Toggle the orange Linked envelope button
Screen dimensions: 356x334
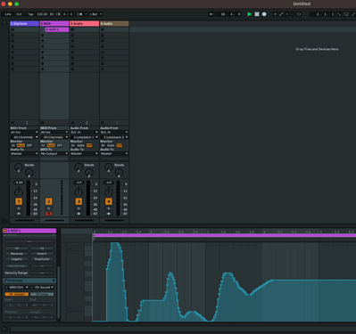coord(17,294)
